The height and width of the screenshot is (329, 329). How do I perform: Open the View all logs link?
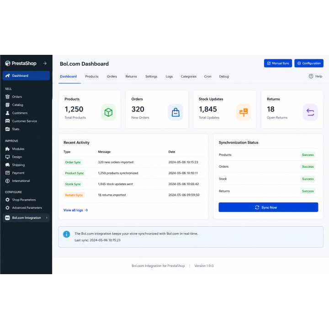[x=75, y=210]
